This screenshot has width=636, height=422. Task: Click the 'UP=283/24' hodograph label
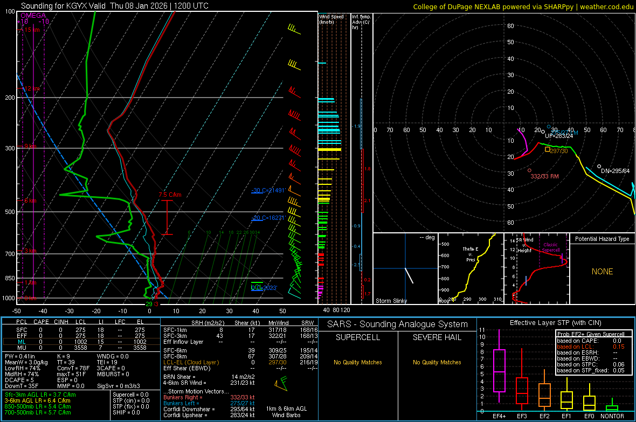point(559,136)
